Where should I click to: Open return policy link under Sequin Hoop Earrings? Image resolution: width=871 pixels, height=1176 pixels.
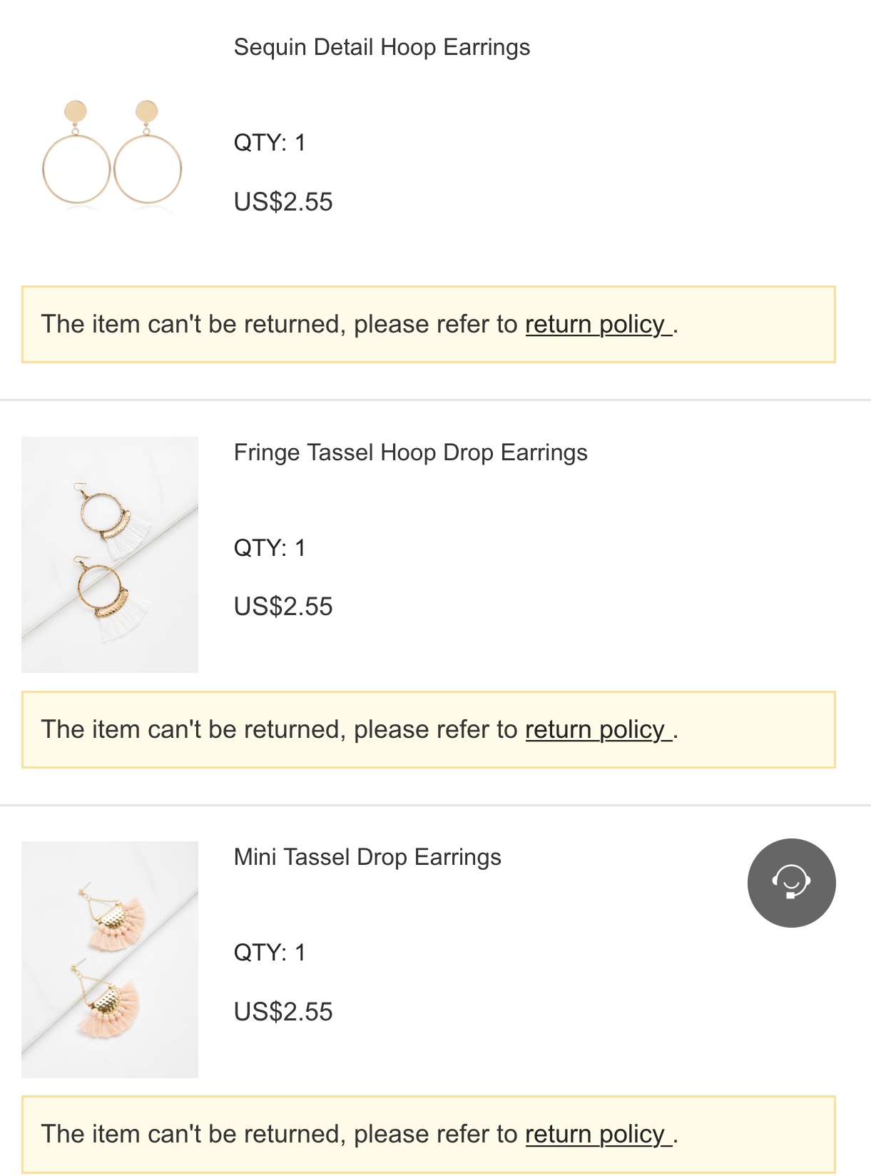pos(597,325)
